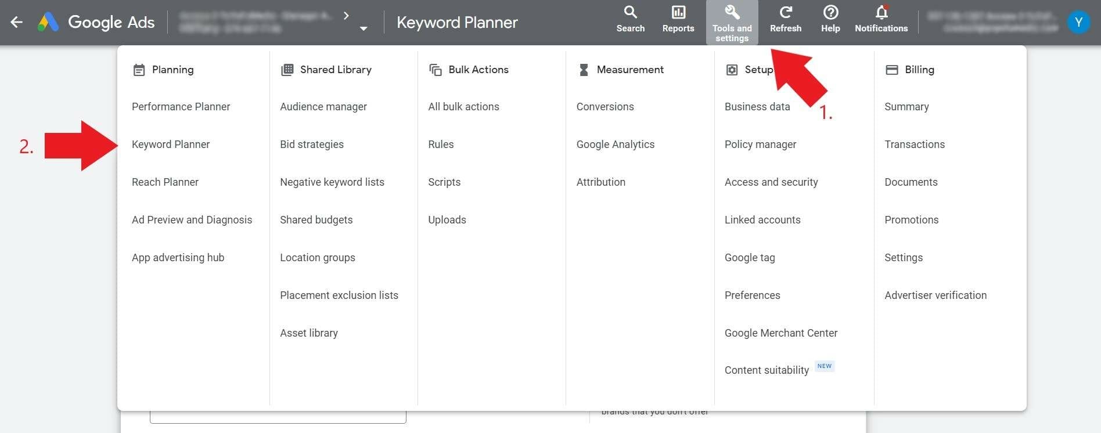
Task: Open Google Merchant Center
Action: point(781,333)
